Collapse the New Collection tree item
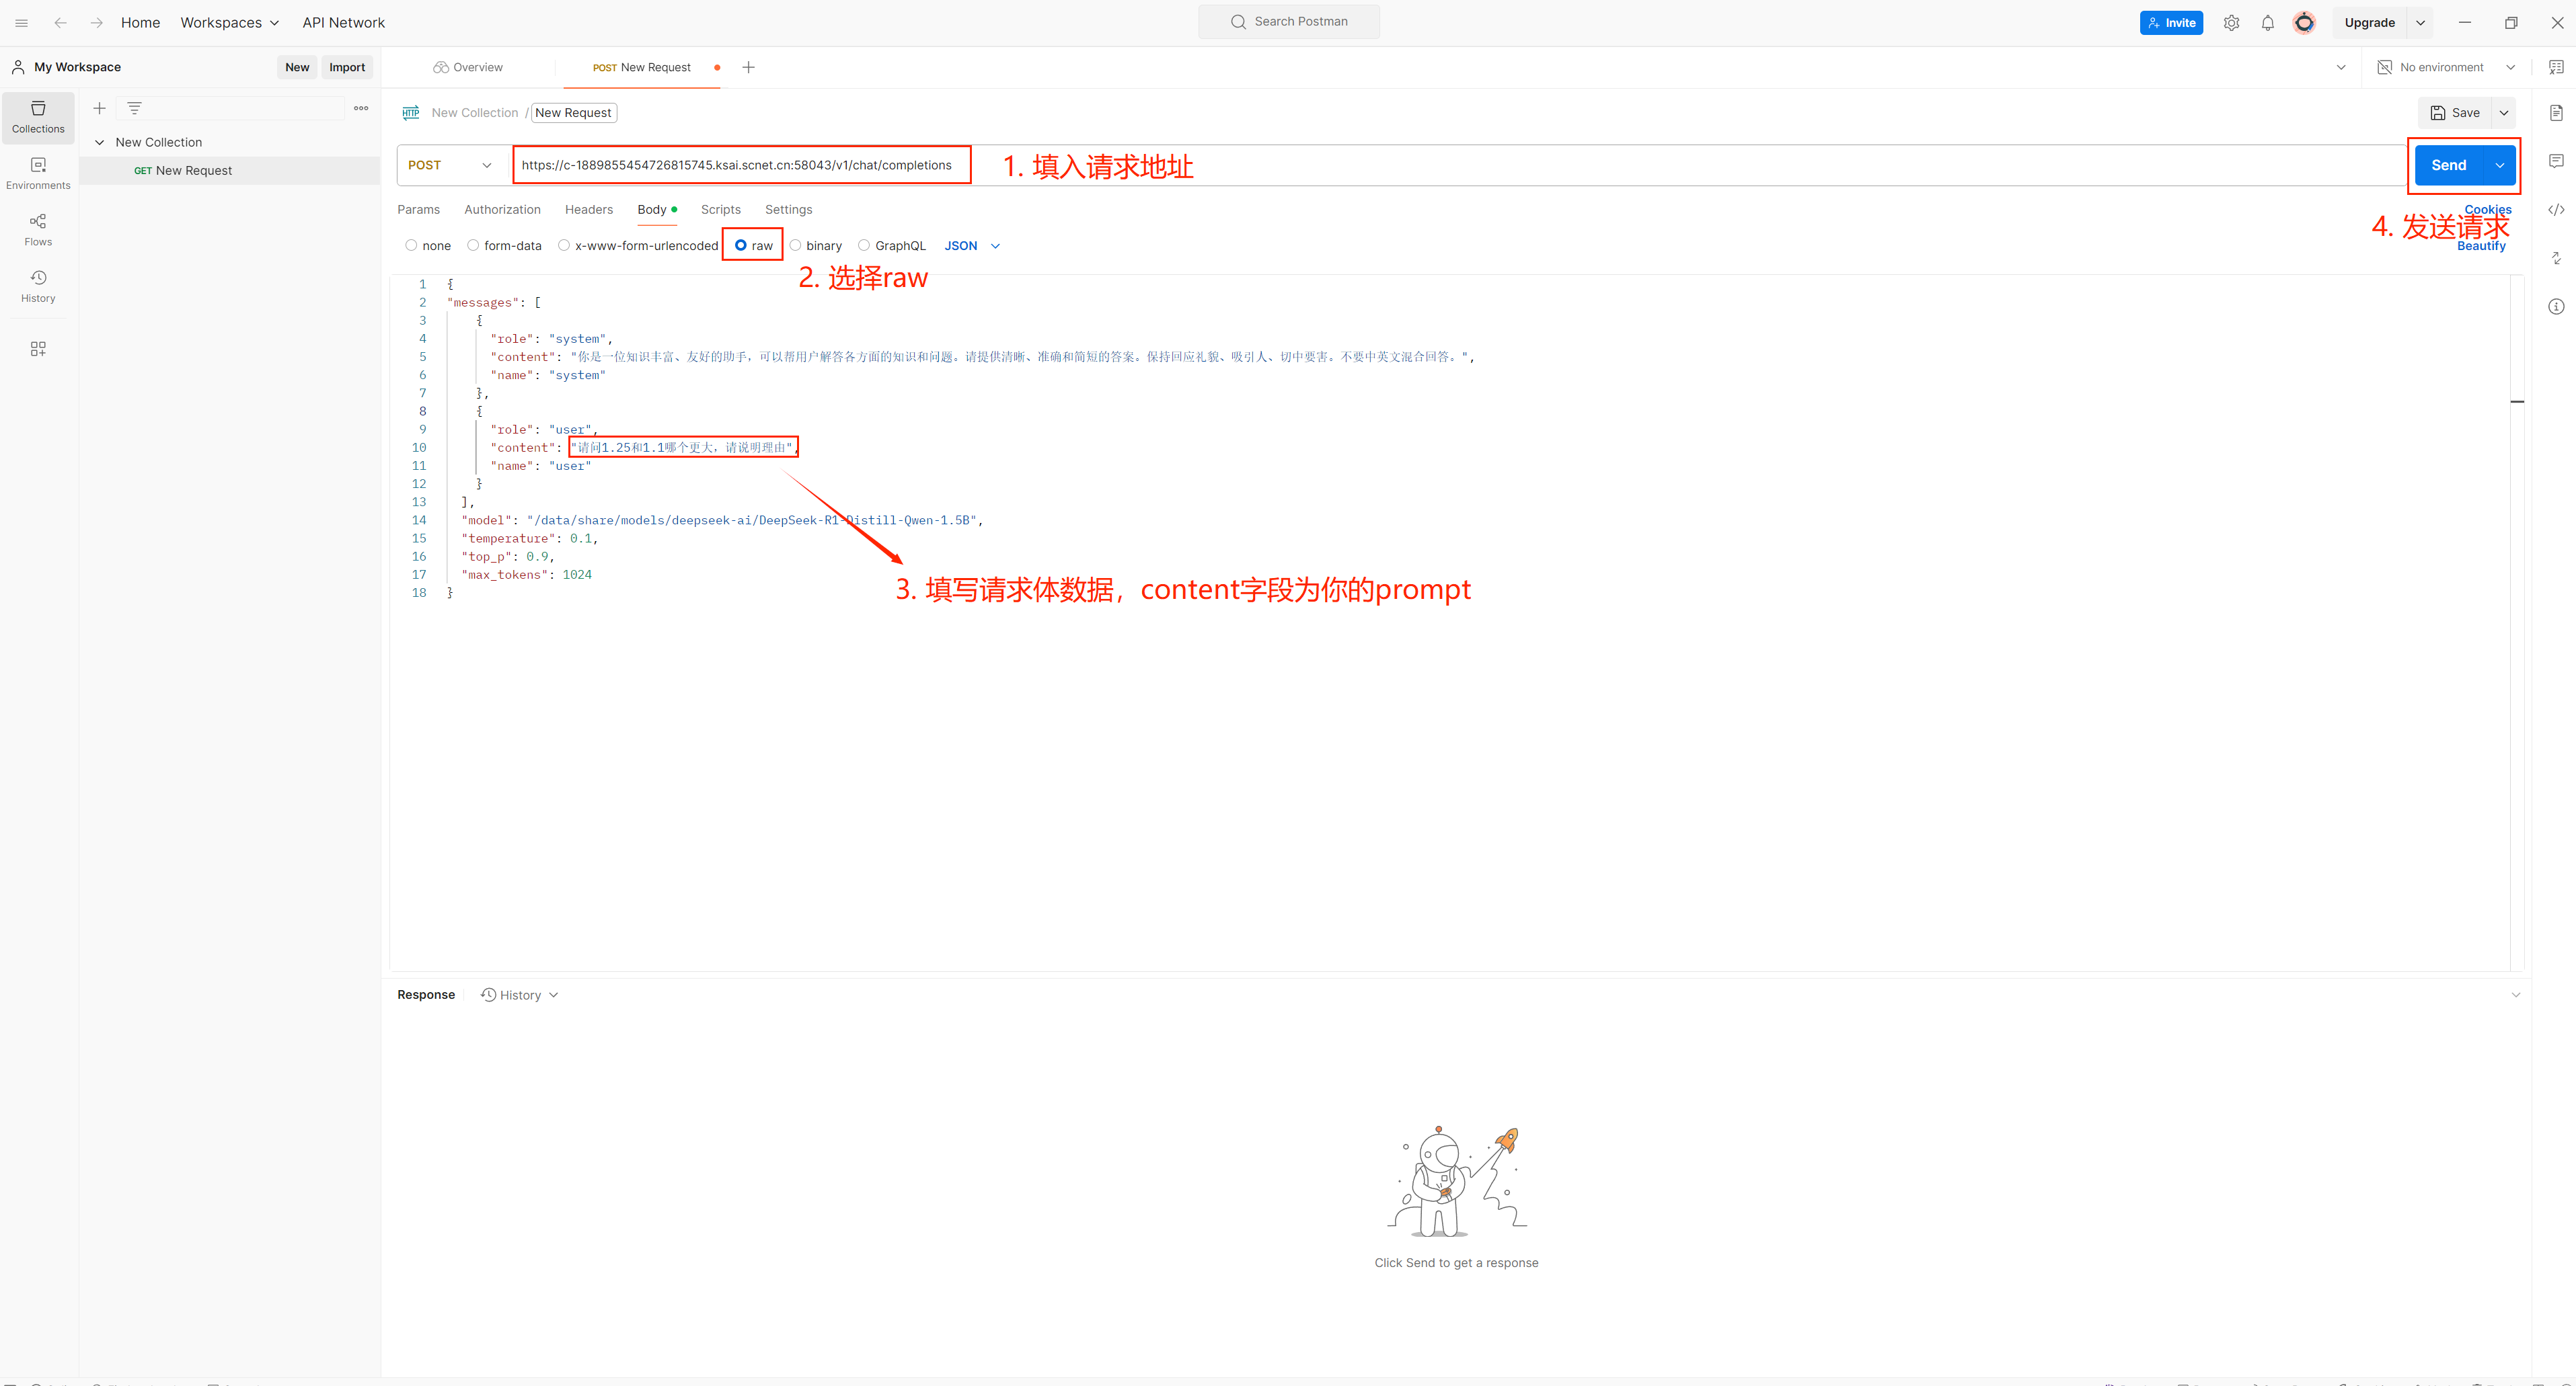Viewport: 2576px width, 1386px height. pos(99,143)
